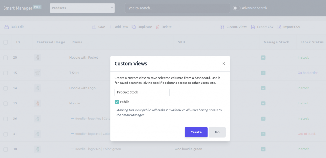
Task: Click the "Out of stock" status cell
Action: click(x=307, y=134)
